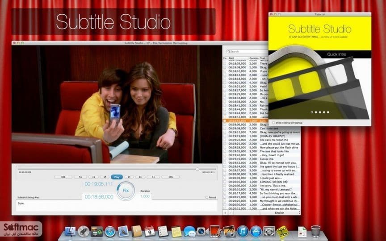This screenshot has height=241, width=386.
Task: Open Messages speech bubble icon
Action: point(189,232)
